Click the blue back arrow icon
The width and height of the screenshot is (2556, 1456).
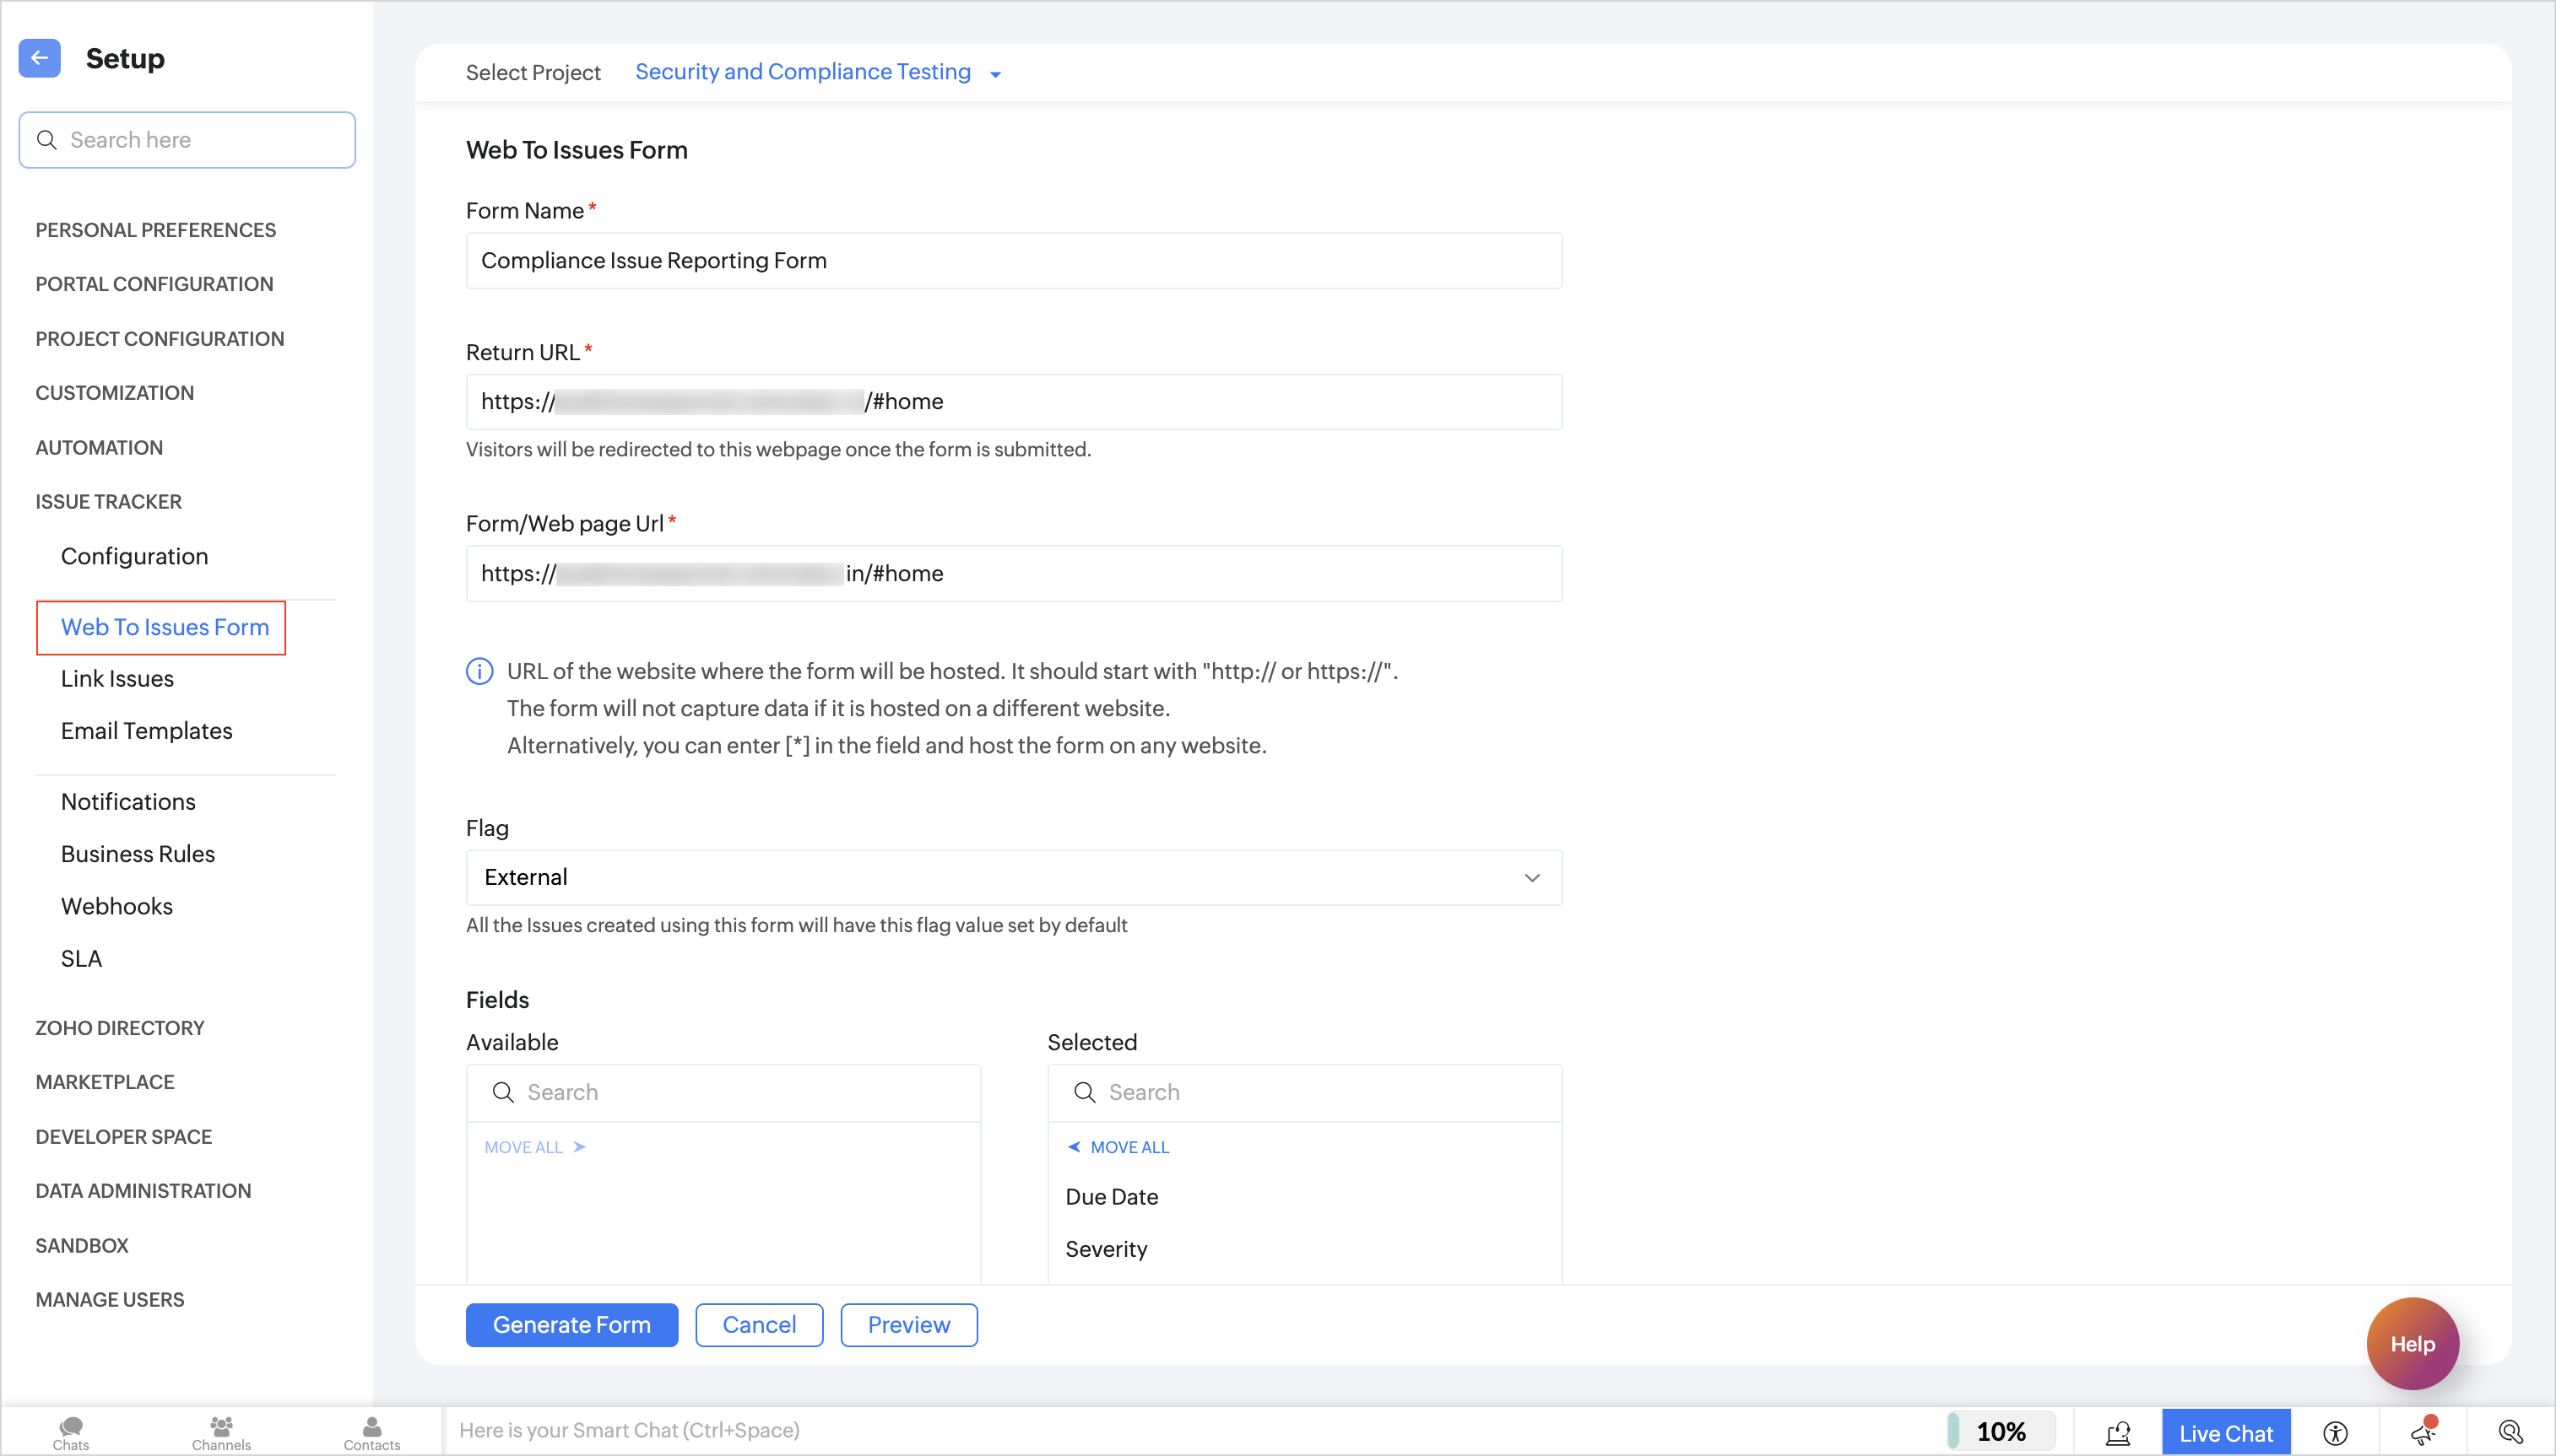point(39,58)
